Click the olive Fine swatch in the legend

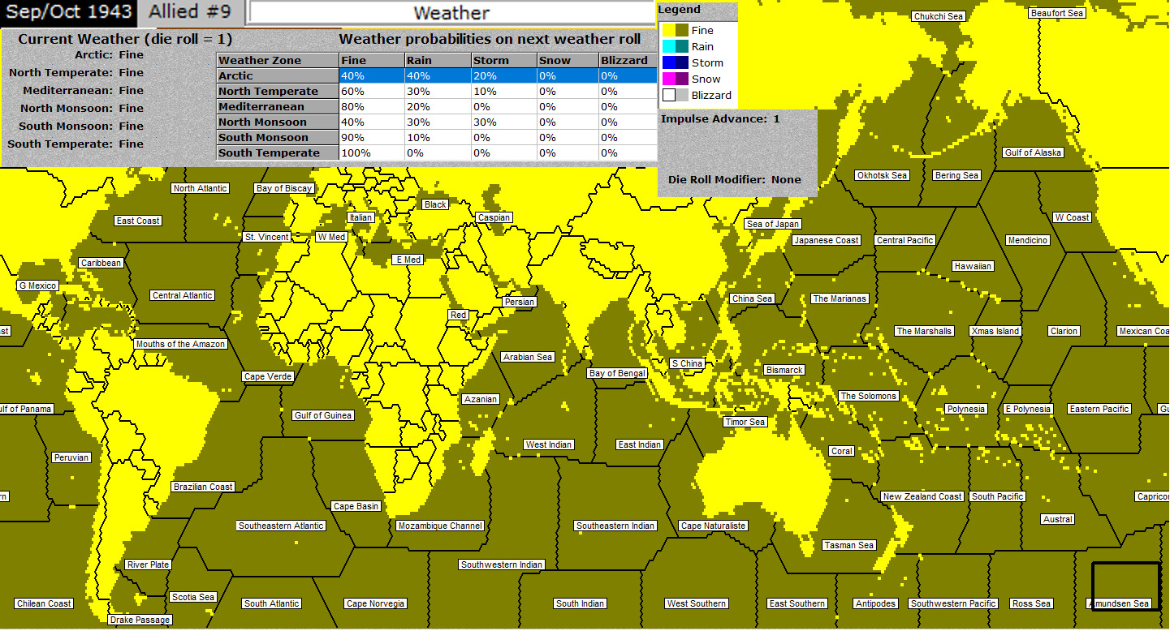tap(681, 30)
